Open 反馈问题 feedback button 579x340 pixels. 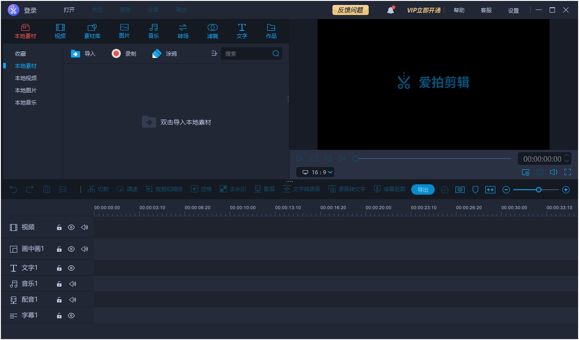click(x=350, y=9)
